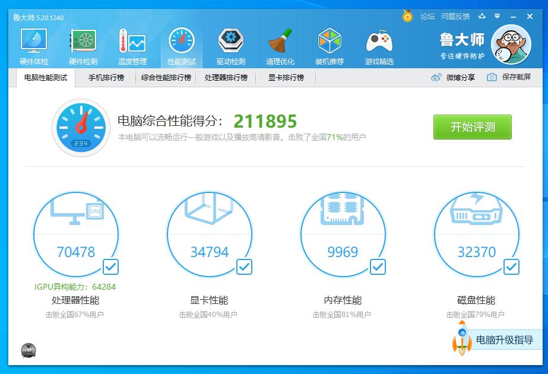Open the 装机推荐 software cube icon
This screenshot has height=374, width=548.
pos(330,47)
